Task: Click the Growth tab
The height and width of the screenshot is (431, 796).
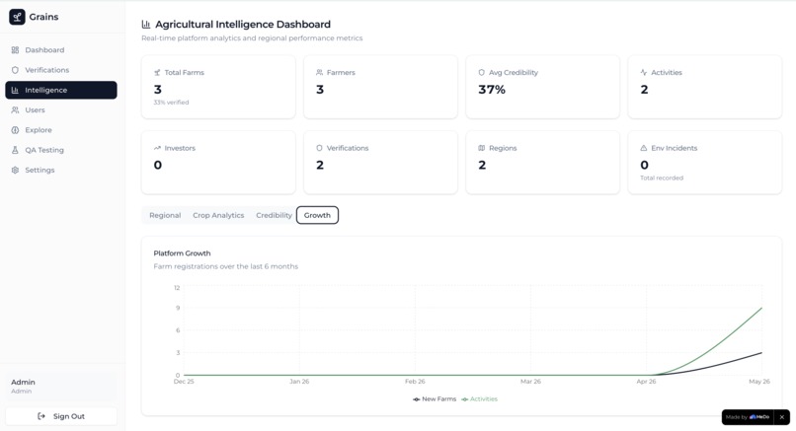Action: (x=317, y=215)
